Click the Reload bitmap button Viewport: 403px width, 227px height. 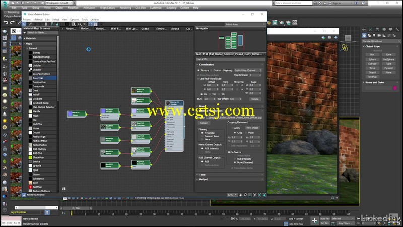click(x=204, y=123)
